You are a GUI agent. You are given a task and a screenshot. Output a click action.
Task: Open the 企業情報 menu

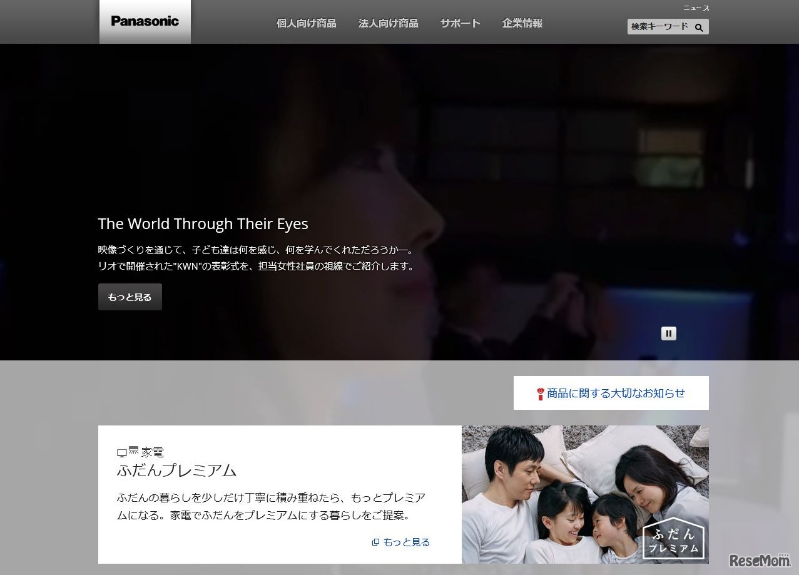coord(522,23)
